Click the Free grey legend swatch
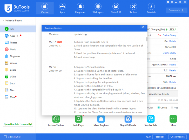The width and height of the screenshot is (189, 140). [172, 108]
